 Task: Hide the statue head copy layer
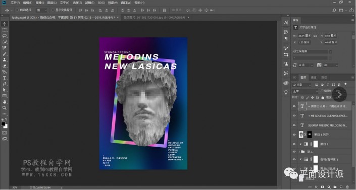(294, 135)
